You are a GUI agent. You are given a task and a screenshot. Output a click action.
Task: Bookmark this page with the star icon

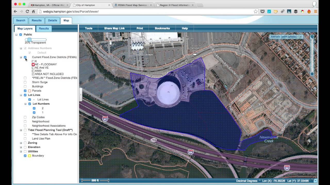255,12
